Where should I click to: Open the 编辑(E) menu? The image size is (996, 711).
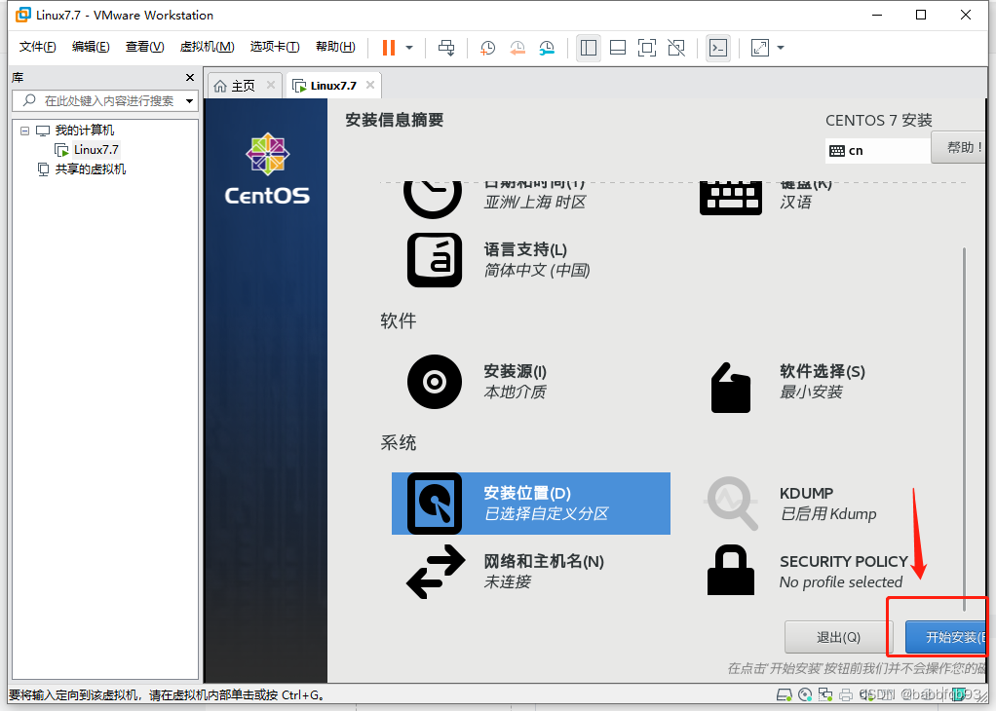click(x=91, y=47)
